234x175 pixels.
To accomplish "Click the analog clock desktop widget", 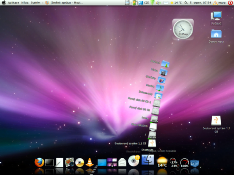I will [183, 29].
